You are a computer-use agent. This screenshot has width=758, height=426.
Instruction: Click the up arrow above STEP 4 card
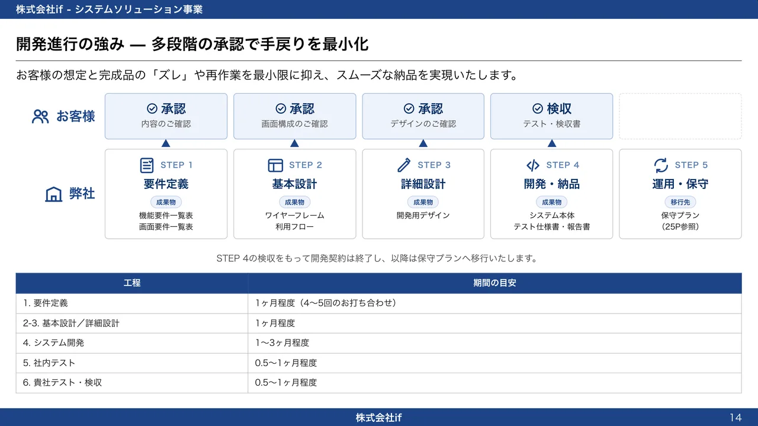[x=552, y=143]
